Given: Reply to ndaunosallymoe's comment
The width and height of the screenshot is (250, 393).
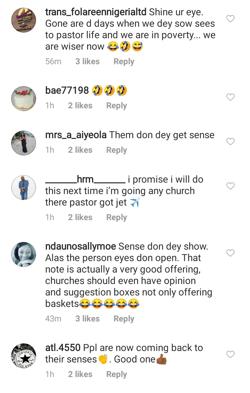Looking at the screenshot, I should (124, 319).
